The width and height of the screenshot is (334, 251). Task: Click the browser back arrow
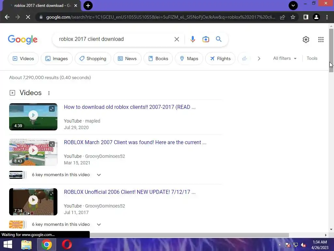tap(7, 17)
